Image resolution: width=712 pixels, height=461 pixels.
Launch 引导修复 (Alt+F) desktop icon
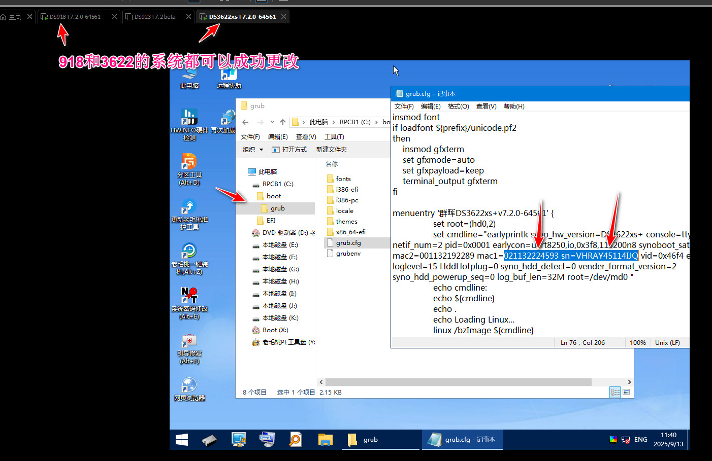[x=189, y=348]
